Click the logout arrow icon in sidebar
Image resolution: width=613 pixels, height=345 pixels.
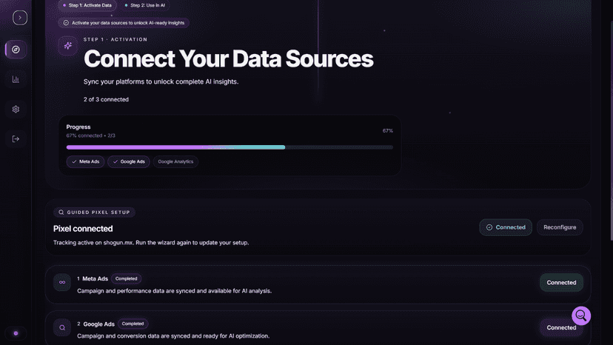click(16, 139)
